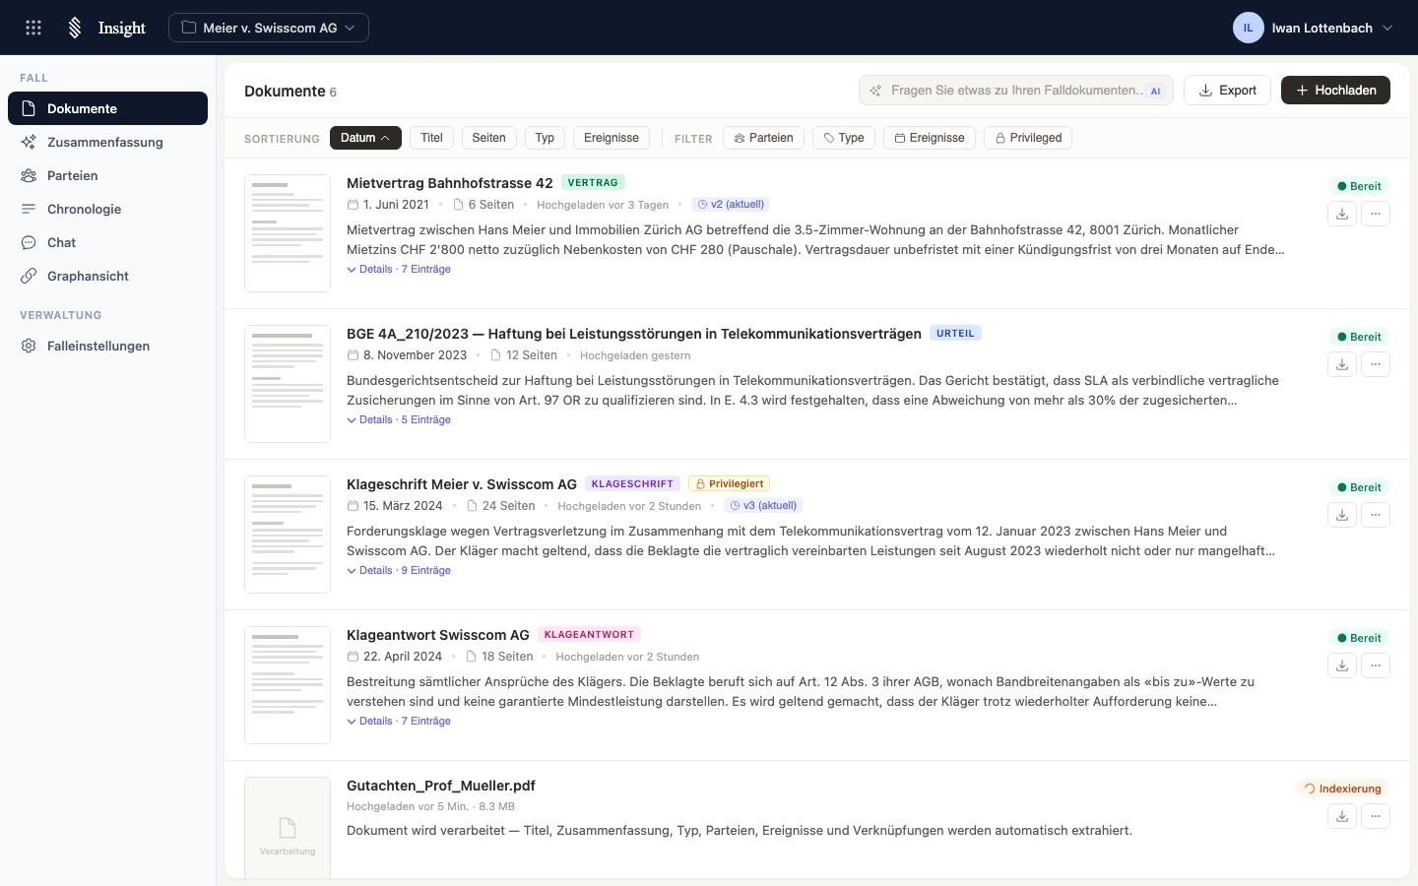Click the Bereit status of Mietvertrag Bahnhofstrasse 42
Image resolution: width=1418 pixels, height=886 pixels.
[1359, 186]
